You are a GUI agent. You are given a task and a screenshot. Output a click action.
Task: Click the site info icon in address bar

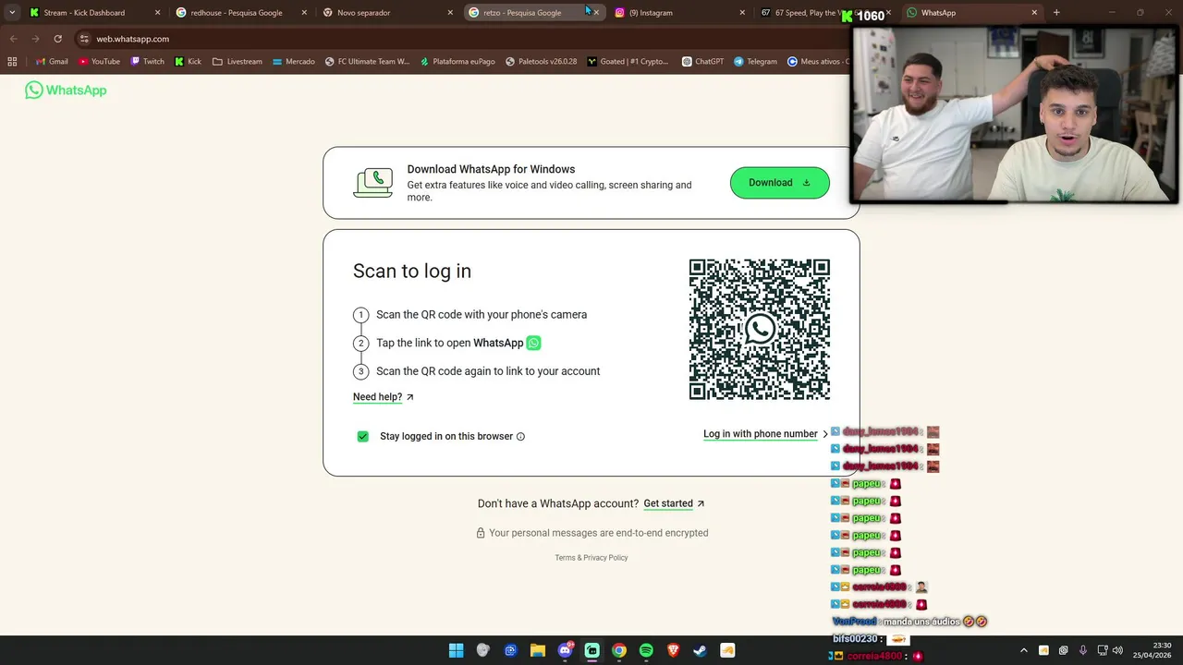click(84, 39)
